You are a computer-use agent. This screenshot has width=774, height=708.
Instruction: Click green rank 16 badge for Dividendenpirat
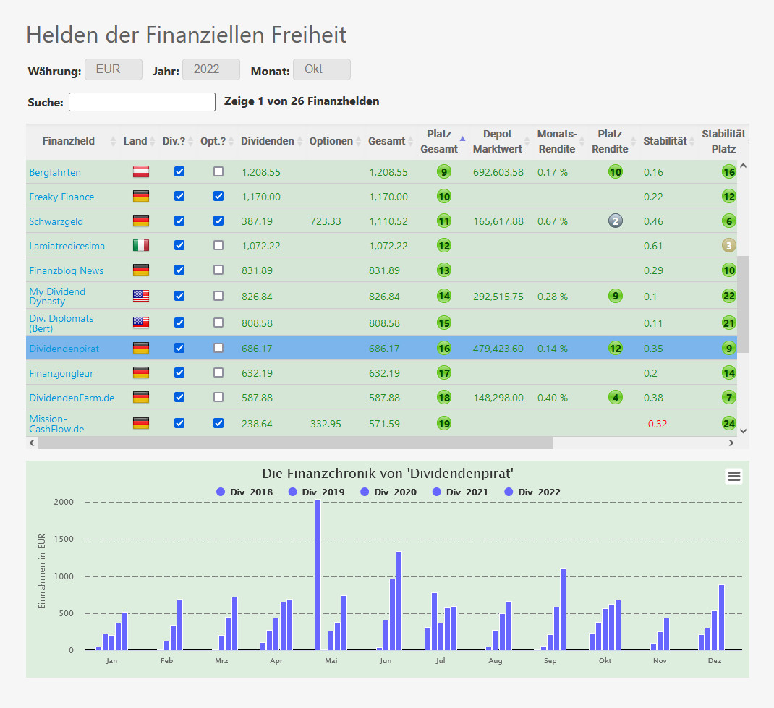click(443, 349)
